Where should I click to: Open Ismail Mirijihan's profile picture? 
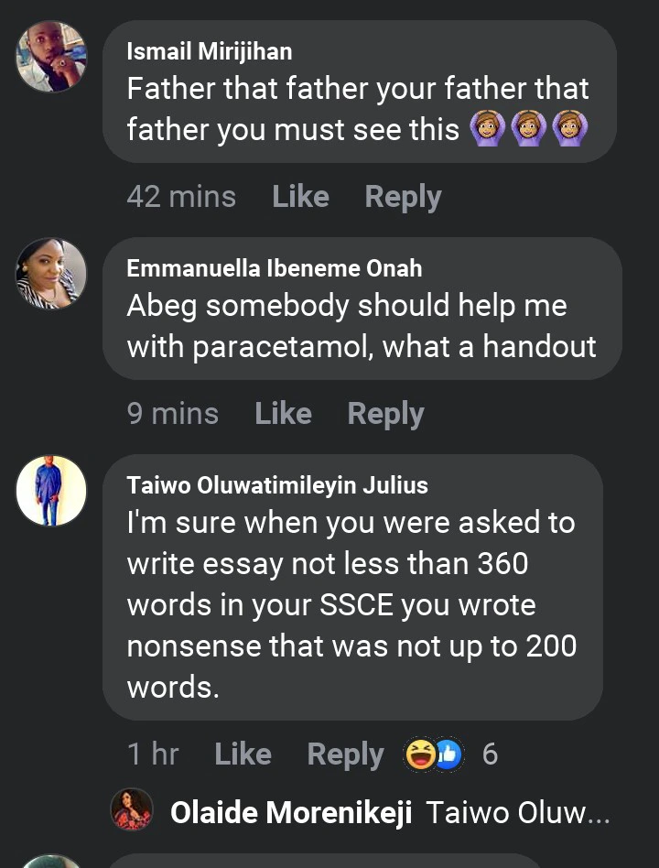pos(51,57)
